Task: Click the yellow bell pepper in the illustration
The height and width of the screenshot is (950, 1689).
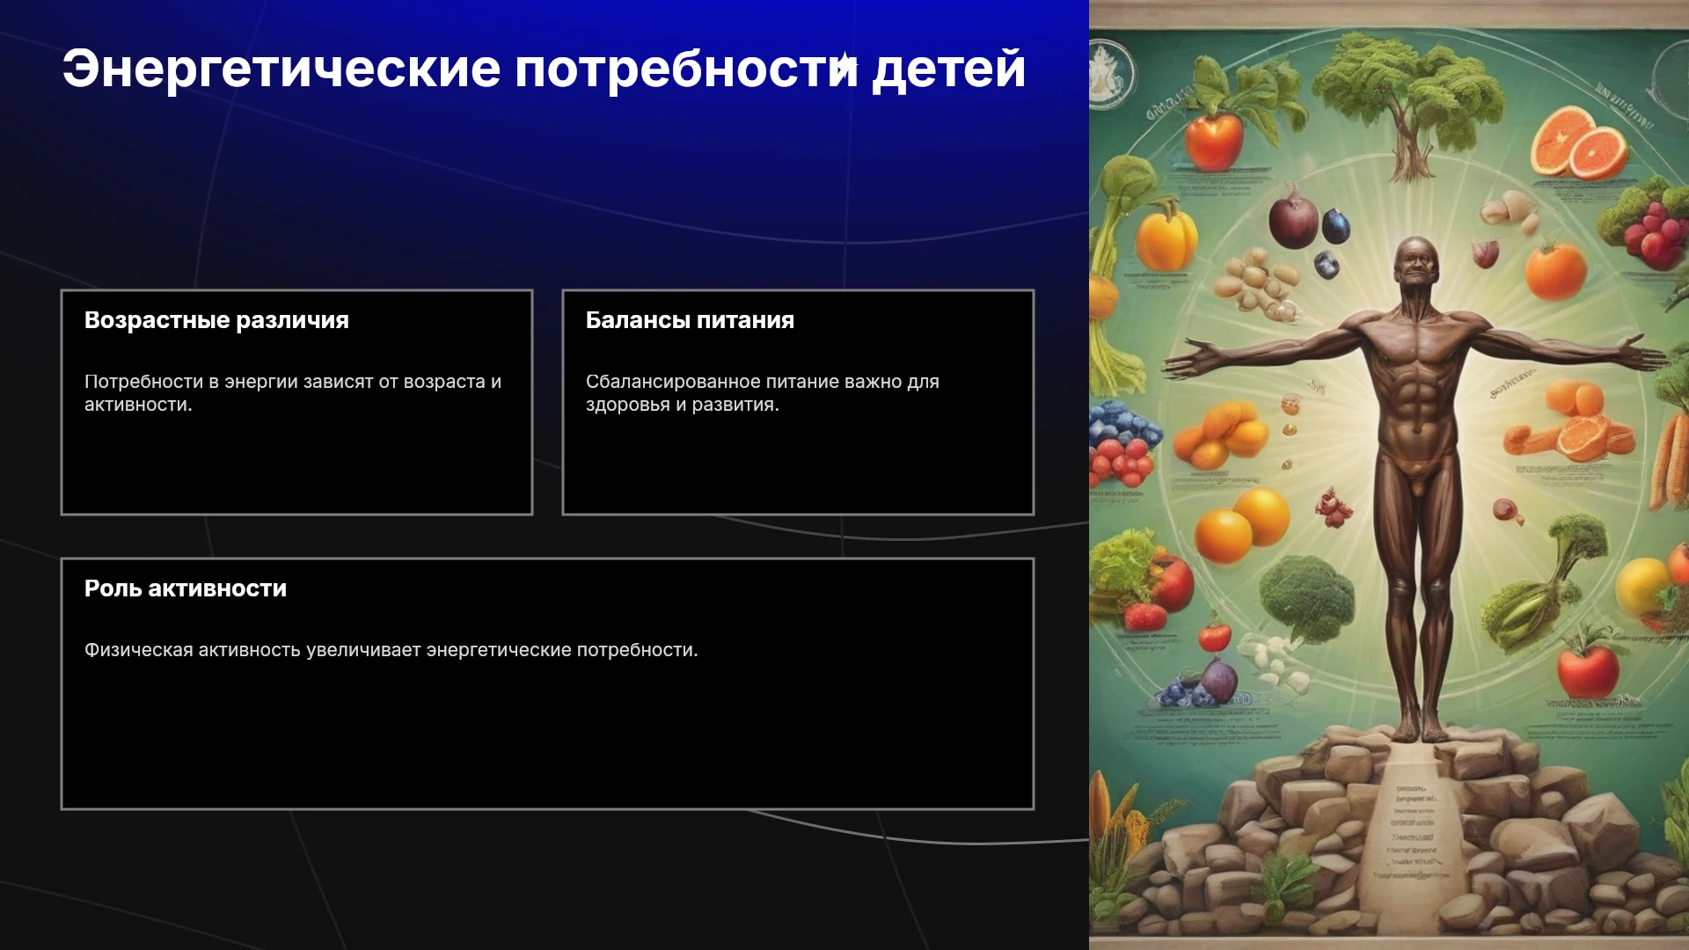Action: (x=1166, y=236)
